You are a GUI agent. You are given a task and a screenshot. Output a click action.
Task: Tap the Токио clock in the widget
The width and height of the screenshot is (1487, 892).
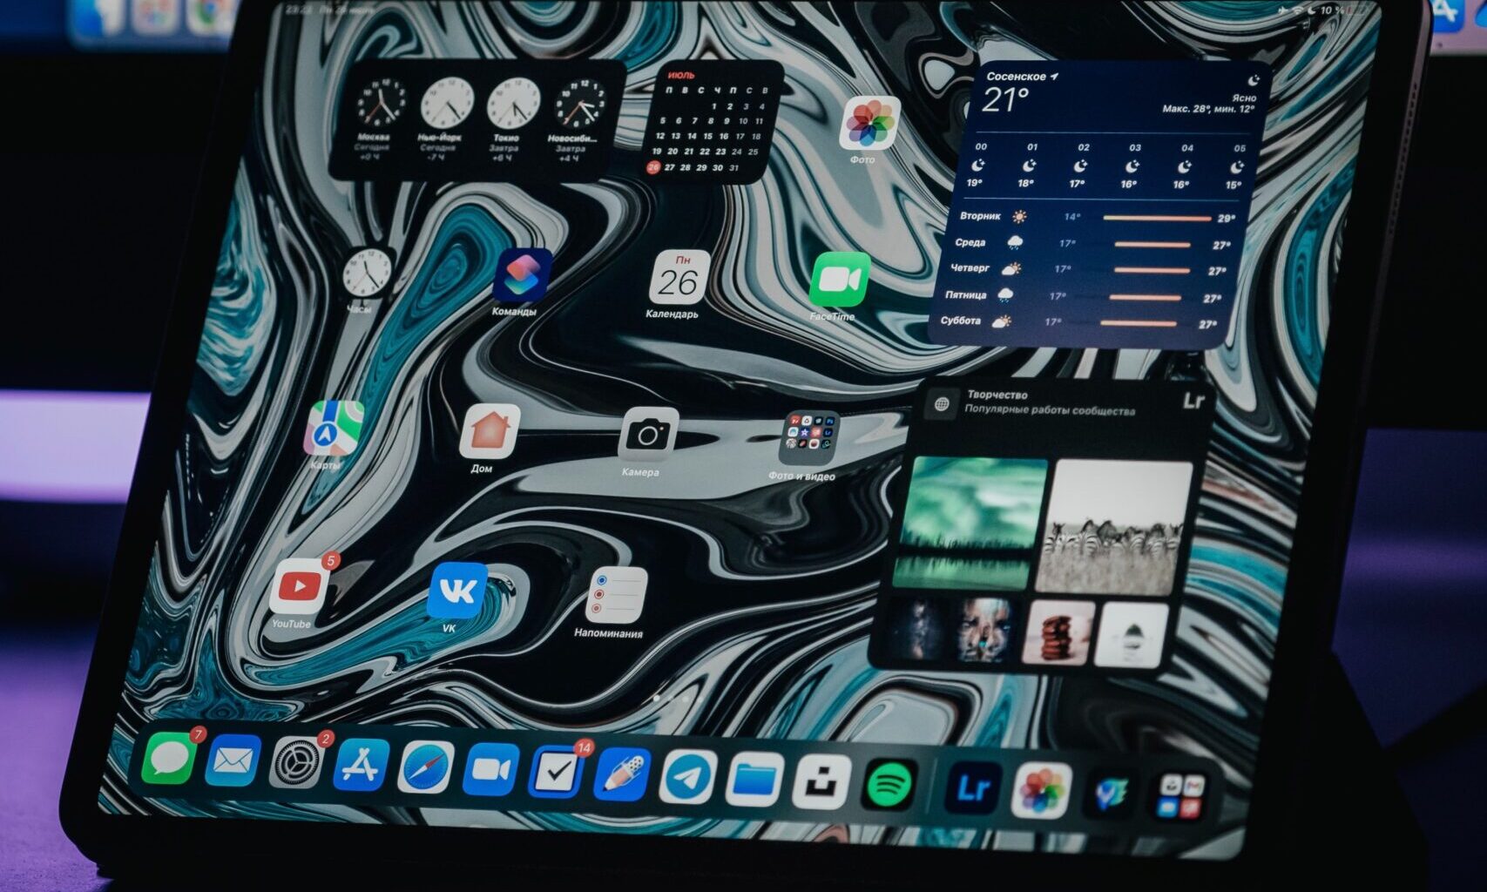(x=512, y=105)
